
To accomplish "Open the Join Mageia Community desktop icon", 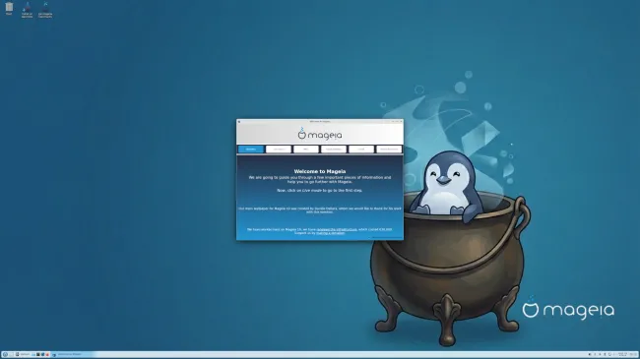I will tap(45, 10).
